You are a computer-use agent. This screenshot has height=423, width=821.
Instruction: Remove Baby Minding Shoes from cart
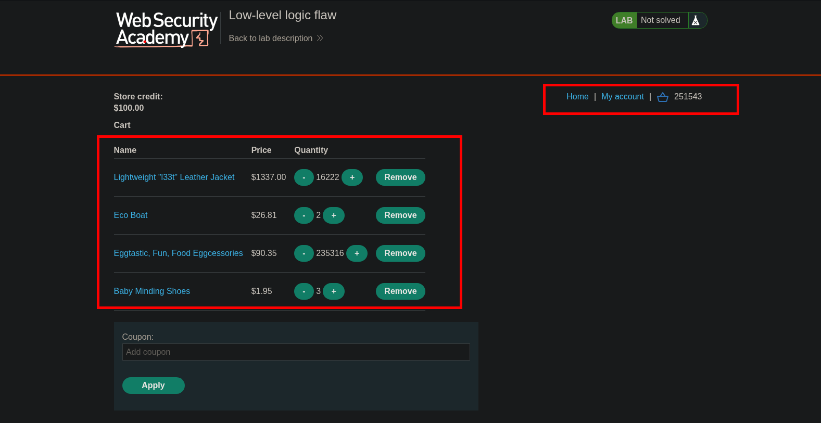[400, 291]
